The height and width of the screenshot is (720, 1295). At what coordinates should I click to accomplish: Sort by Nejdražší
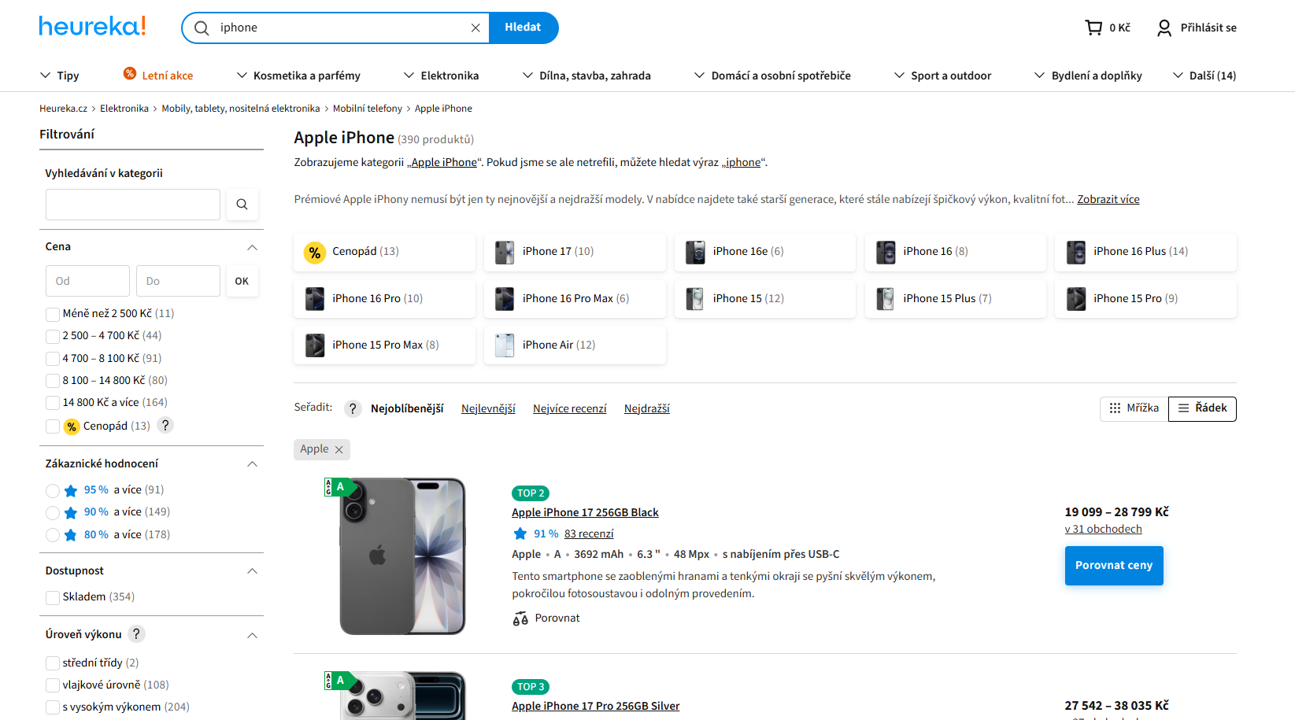coord(647,408)
